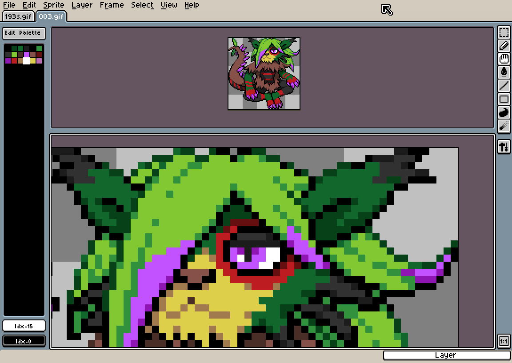Click the 1:1 zoom icon
Viewport: 512px width, 363px height.
[x=504, y=341]
